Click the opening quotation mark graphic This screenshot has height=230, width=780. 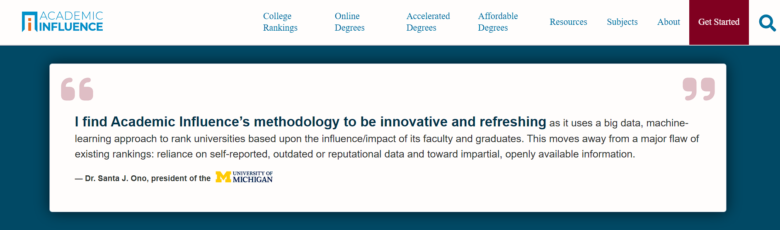pos(77,89)
